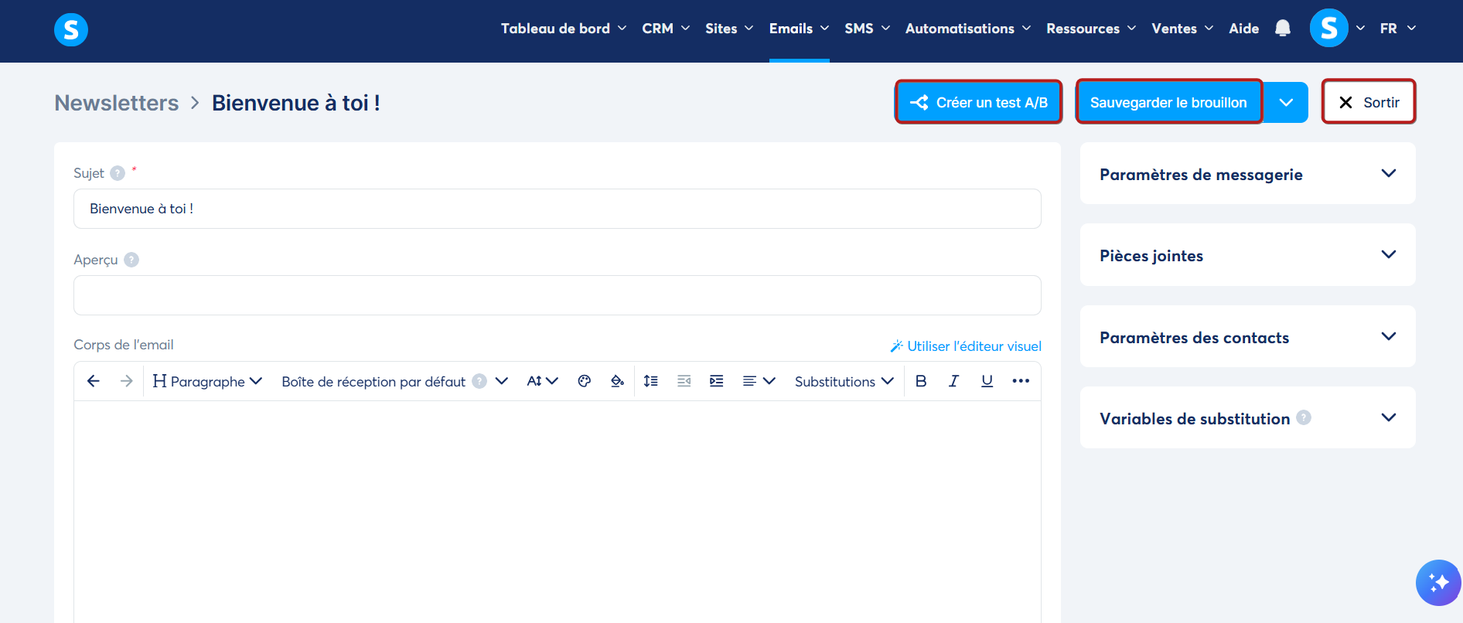
Task: Go back to Newsletters breadcrumb
Action: pos(117,103)
